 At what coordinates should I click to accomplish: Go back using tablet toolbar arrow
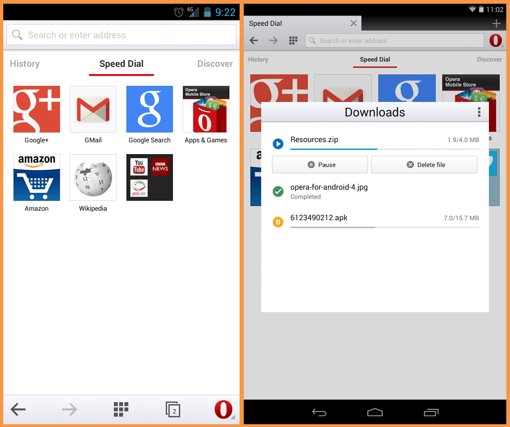[254, 40]
